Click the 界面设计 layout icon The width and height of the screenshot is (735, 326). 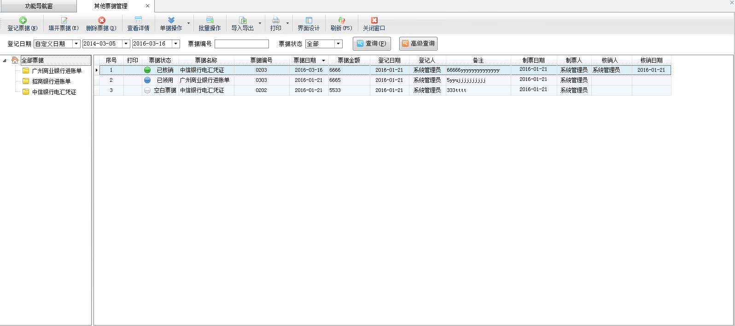coord(309,20)
